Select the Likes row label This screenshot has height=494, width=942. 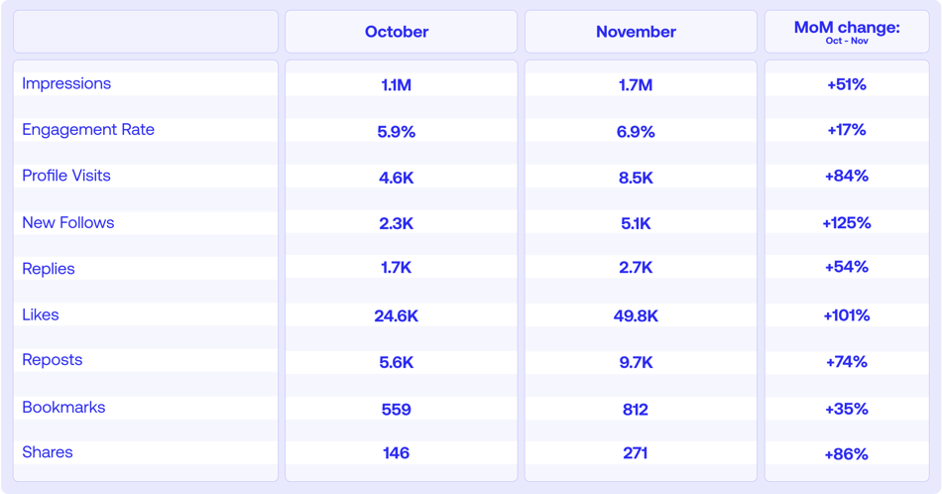(x=41, y=314)
